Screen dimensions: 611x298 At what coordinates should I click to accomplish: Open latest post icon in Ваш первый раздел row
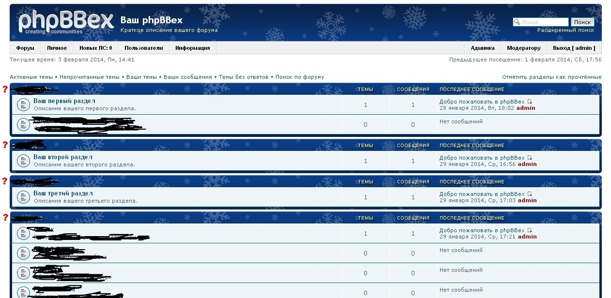(x=530, y=102)
